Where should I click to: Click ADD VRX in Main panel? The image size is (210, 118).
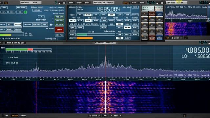pyautogui.click(x=59, y=17)
